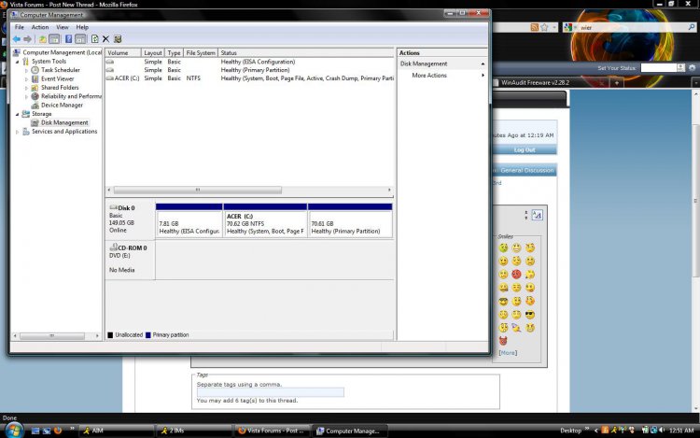Click the bookmark star icon in Firefox
This screenshot has width=700, height=438.
click(544, 28)
